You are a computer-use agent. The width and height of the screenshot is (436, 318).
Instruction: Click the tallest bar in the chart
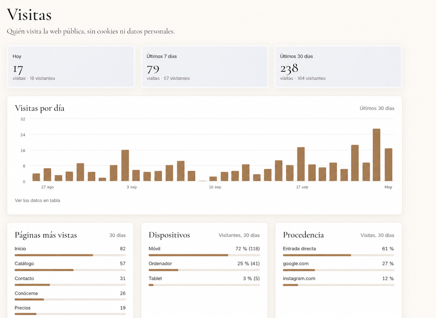(376, 155)
